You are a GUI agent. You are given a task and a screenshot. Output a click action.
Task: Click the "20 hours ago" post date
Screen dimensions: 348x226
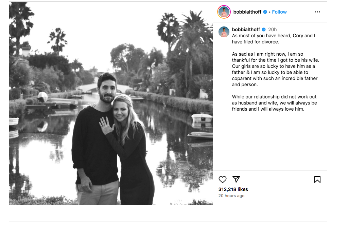tap(231, 196)
